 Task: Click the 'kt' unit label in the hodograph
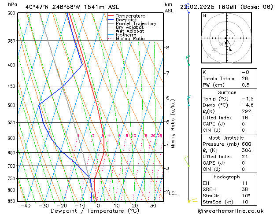click(205, 16)
